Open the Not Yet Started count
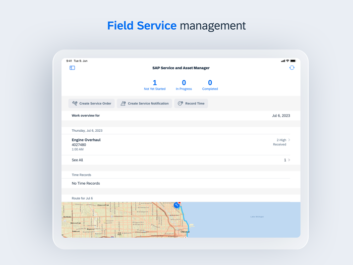Screen dimensions: 353x265 (x=155, y=85)
